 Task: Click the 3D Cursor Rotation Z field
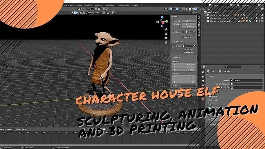(x=183, y=82)
